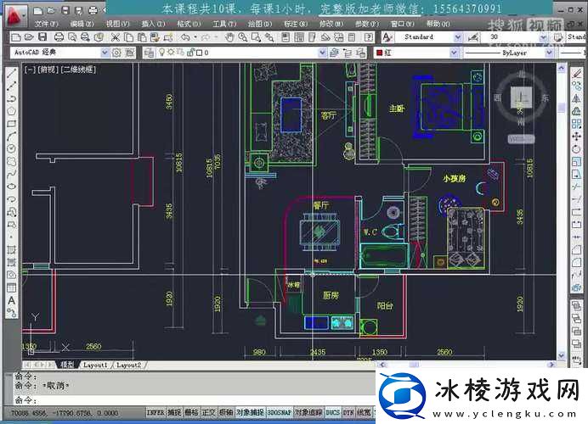Toggle 对象追踪 object tracking in status bar
Viewport: 588px width, 424px height.
coord(308,412)
